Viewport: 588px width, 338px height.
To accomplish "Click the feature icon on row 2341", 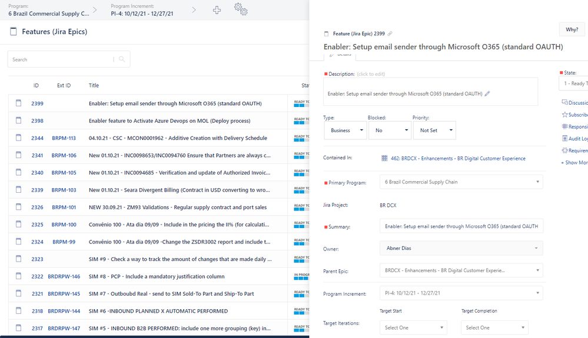I will (18, 155).
